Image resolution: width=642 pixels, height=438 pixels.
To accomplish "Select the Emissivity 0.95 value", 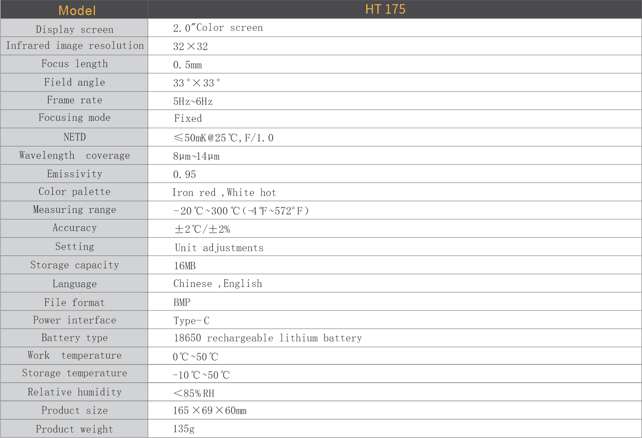I will point(184,174).
